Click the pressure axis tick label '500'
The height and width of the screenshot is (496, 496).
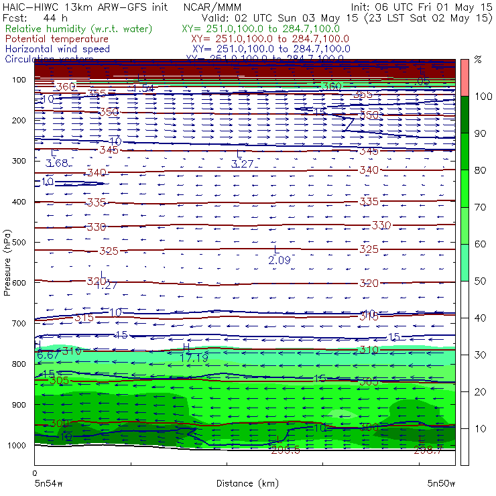(19, 242)
